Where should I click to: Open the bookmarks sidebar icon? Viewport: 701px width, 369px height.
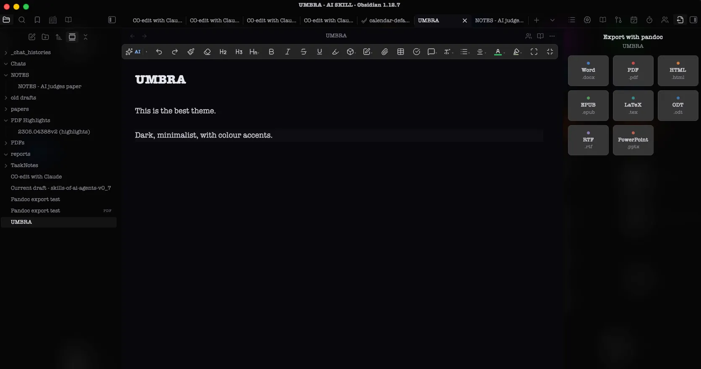coord(37,20)
